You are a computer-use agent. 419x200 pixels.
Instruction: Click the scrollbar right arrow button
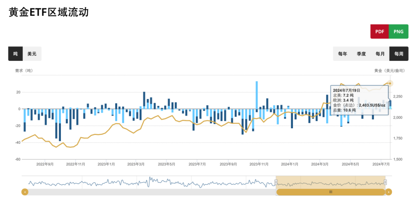pos(389,192)
